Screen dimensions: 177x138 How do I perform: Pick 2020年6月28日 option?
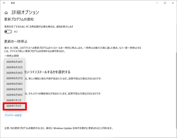14,84
